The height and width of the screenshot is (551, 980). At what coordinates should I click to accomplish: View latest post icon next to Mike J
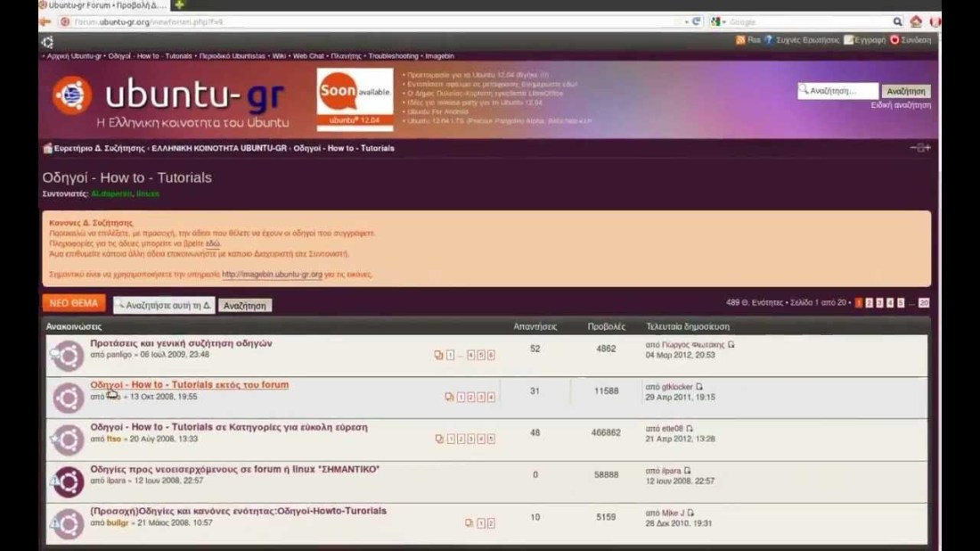pos(690,514)
